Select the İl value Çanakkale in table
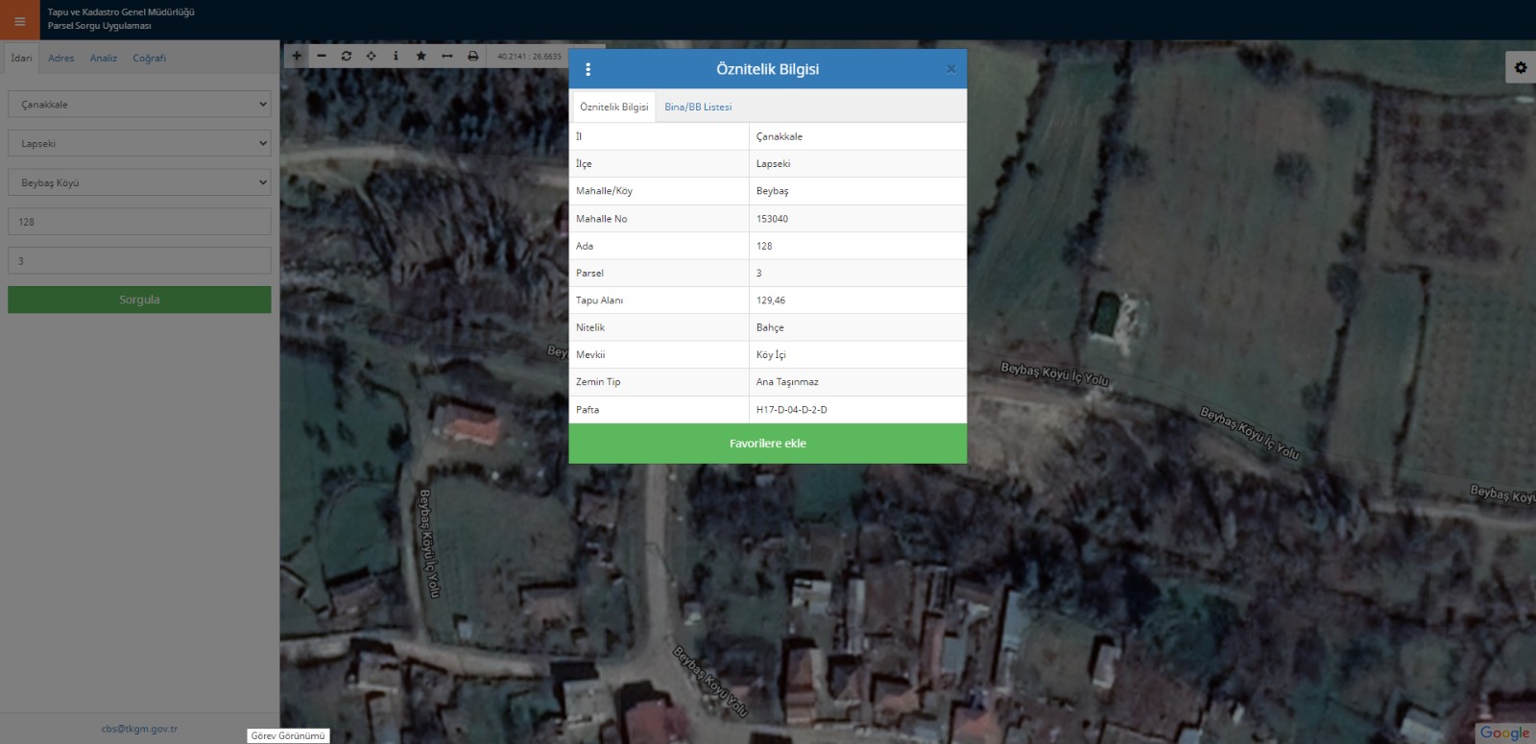The width and height of the screenshot is (1536, 744). [x=780, y=136]
